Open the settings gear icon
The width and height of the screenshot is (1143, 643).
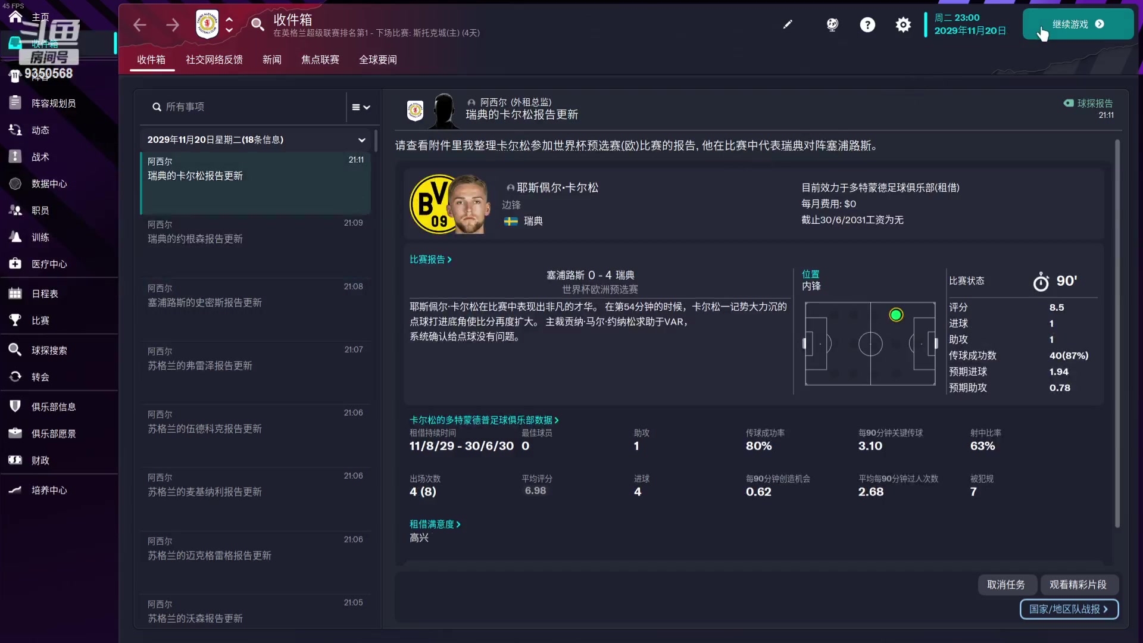pyautogui.click(x=903, y=24)
